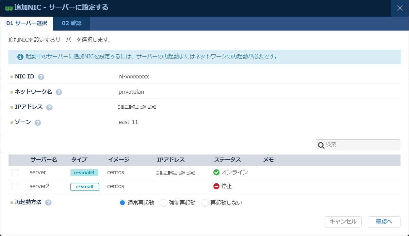Click the red 停止 status icon for server2

coord(216,186)
